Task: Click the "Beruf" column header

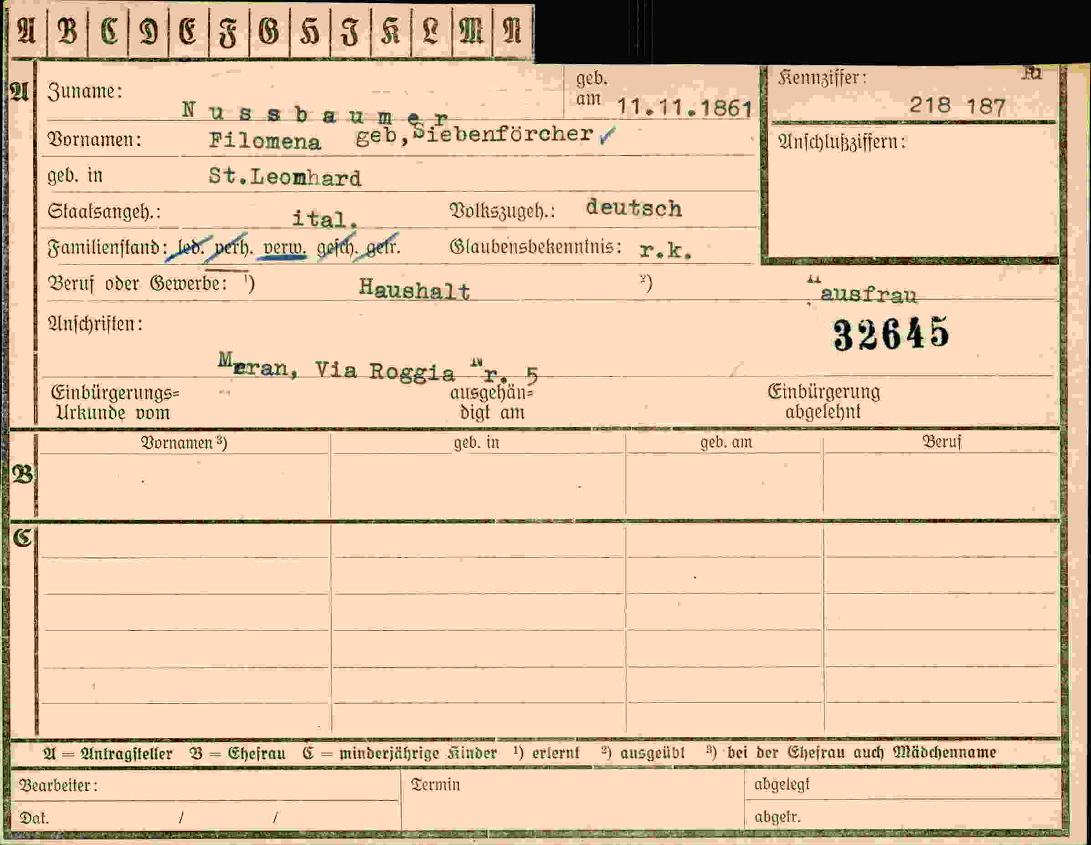Action: pyautogui.click(x=941, y=442)
